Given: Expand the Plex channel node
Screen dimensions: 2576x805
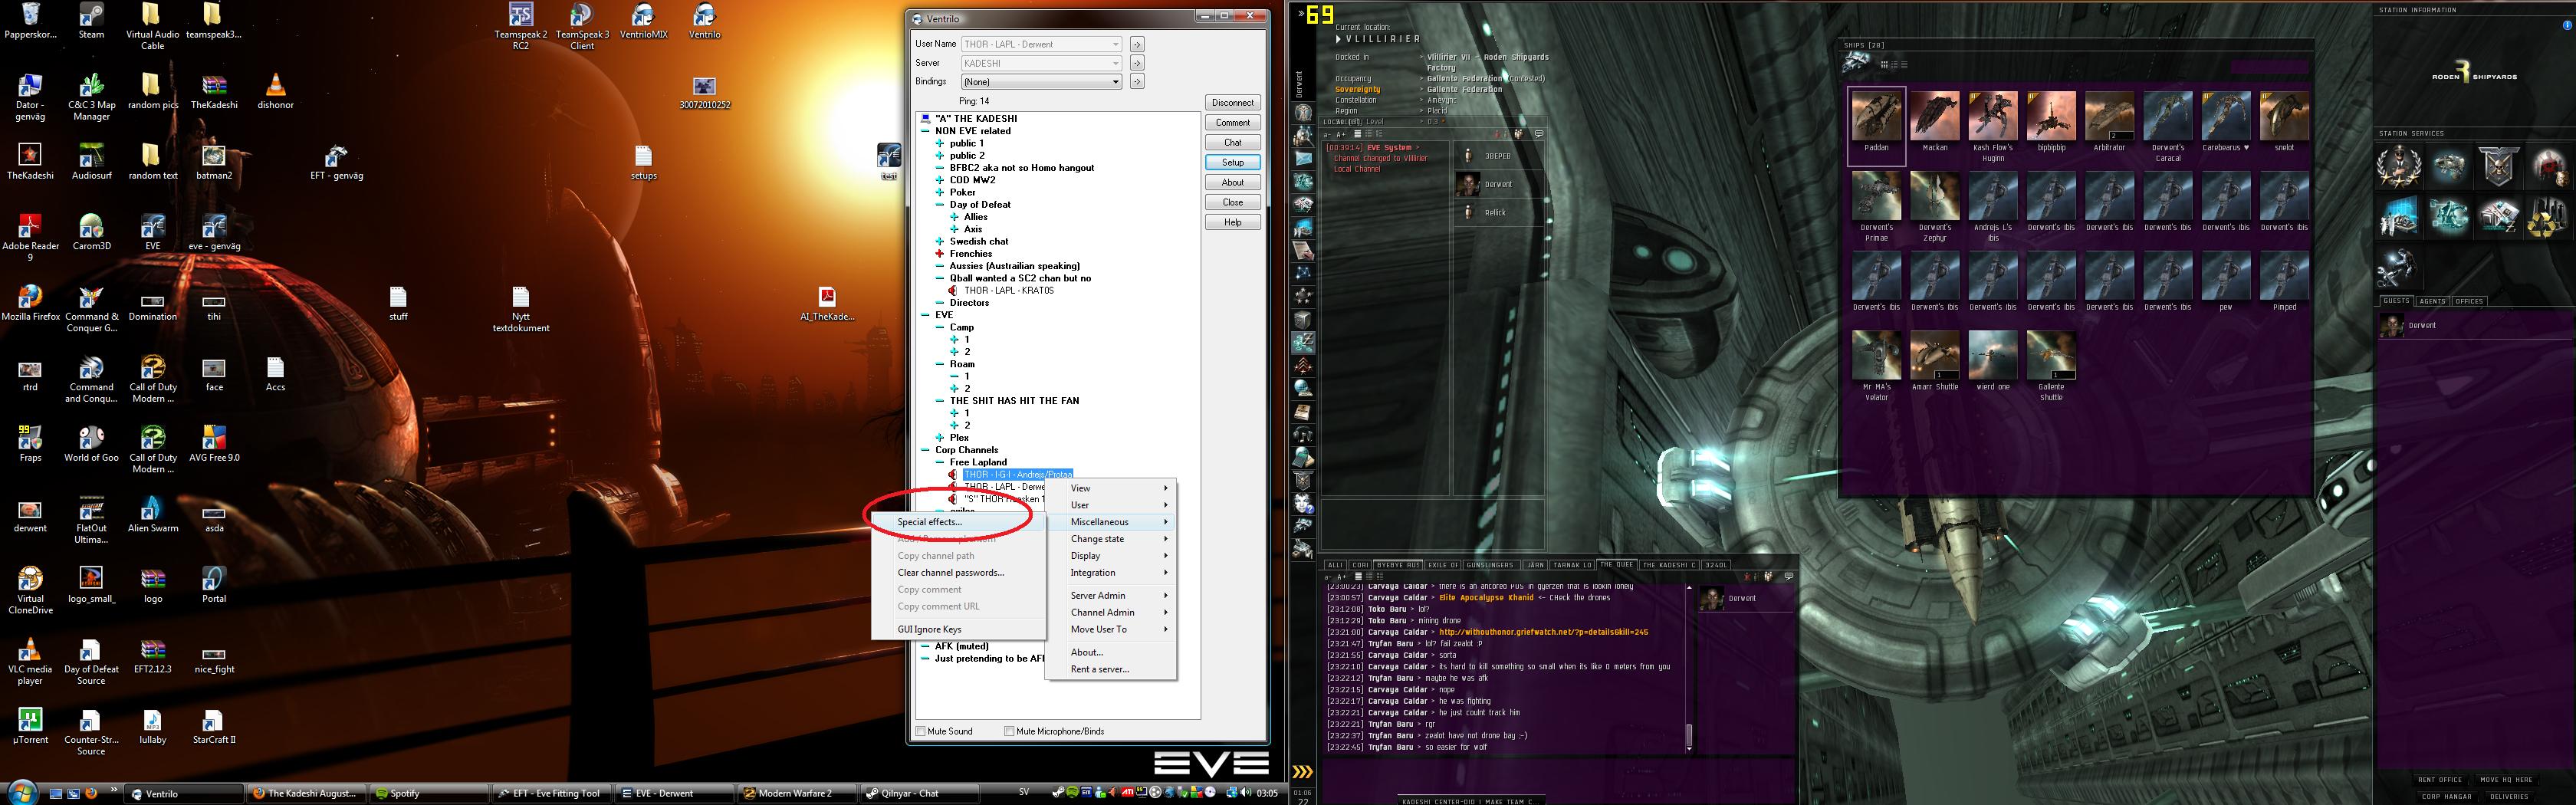Looking at the screenshot, I should pos(940,437).
